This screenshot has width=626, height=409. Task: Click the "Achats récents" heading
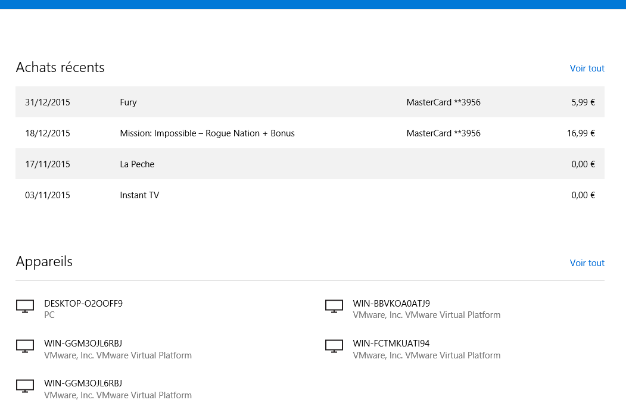[x=60, y=67]
